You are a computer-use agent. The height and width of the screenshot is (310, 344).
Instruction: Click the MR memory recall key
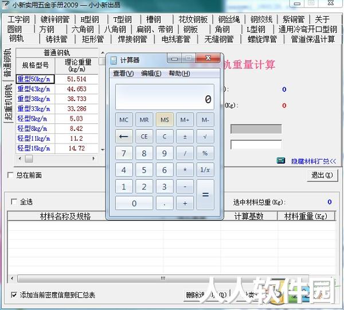[144, 120]
